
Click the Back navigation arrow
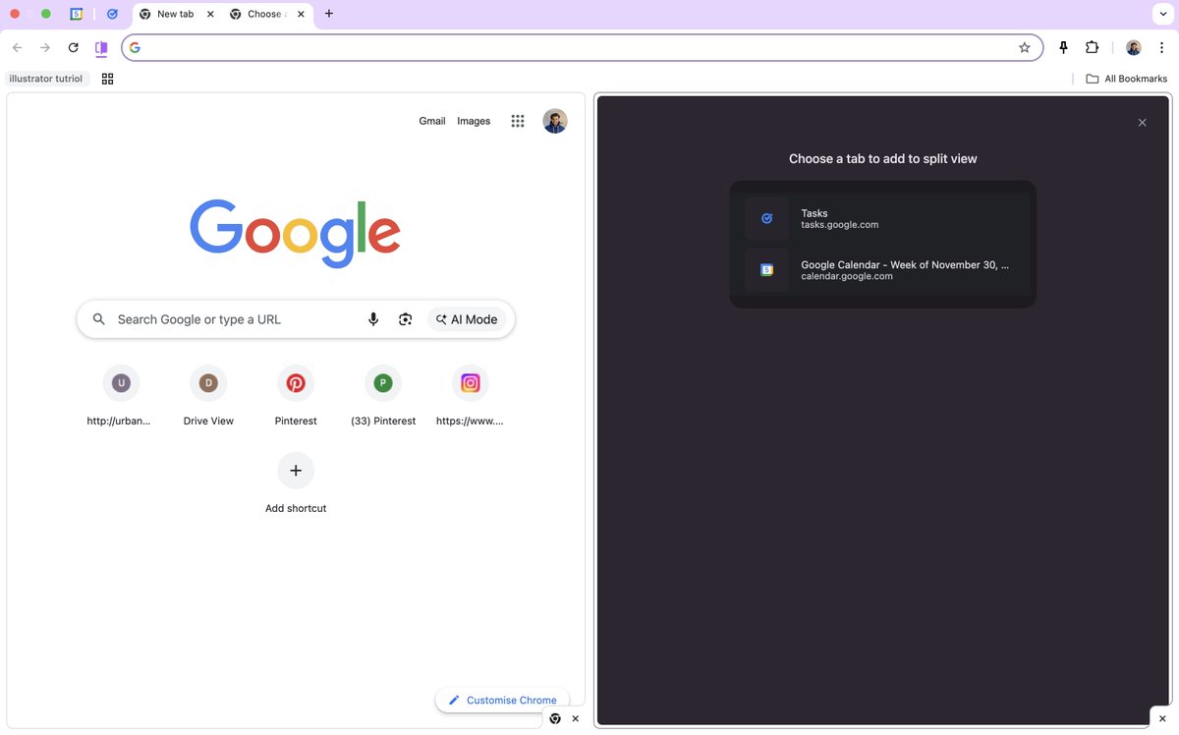point(17,47)
